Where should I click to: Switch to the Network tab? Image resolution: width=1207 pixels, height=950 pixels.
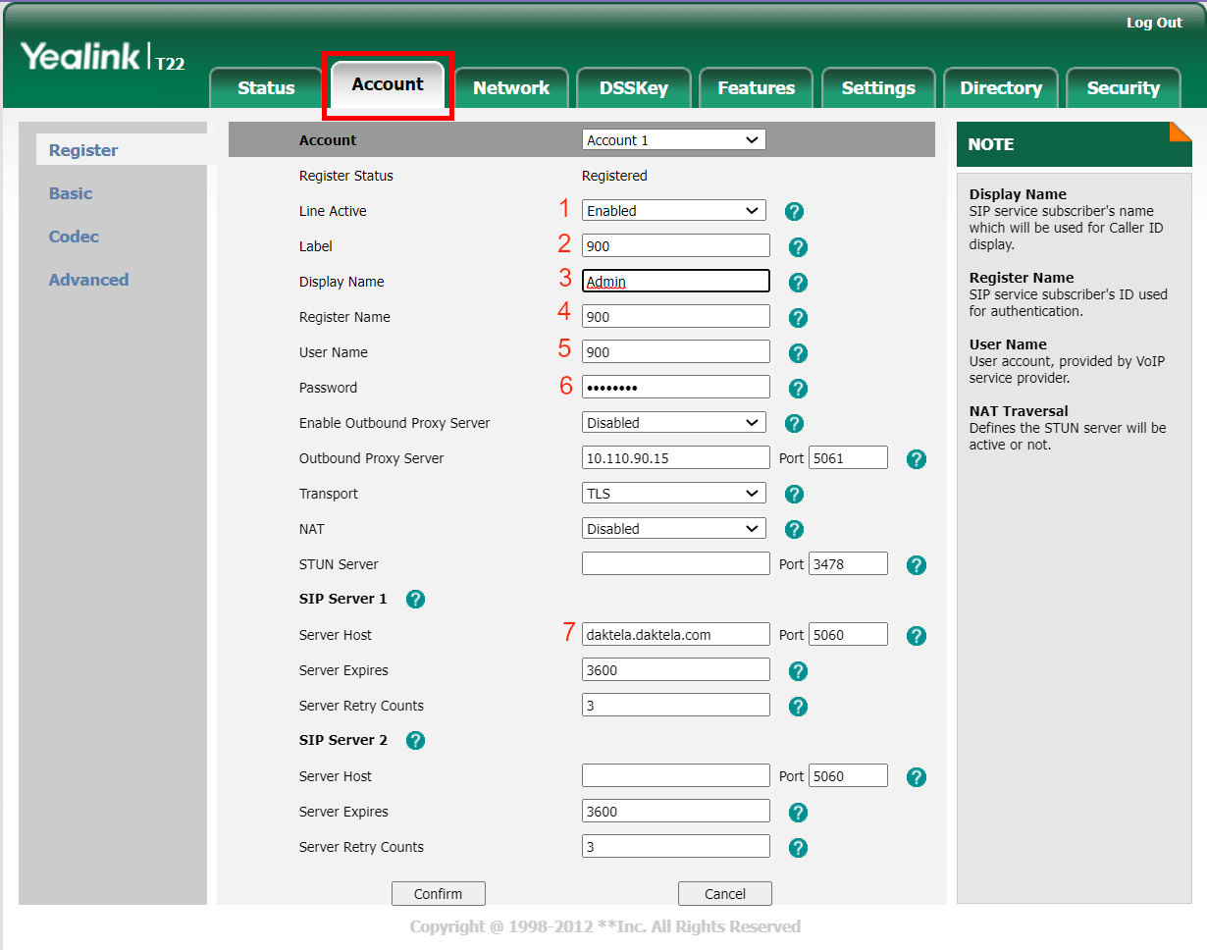[x=511, y=88]
